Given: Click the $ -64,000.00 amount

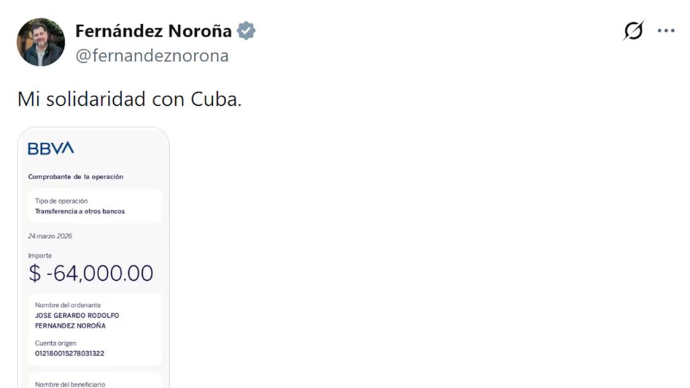Looking at the screenshot, I should coord(91,273).
